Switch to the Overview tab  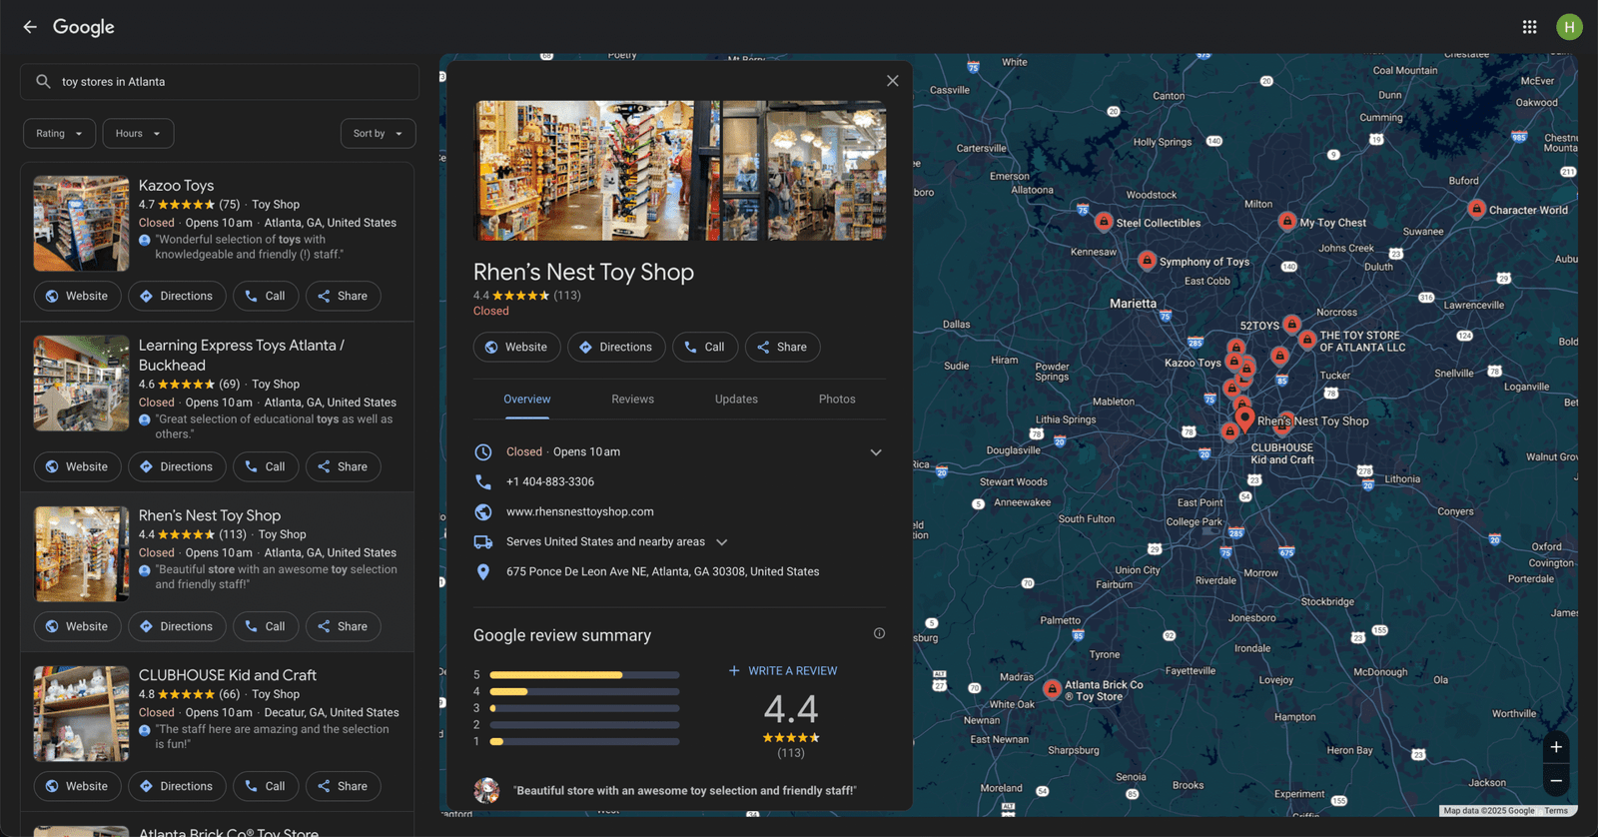526,400
